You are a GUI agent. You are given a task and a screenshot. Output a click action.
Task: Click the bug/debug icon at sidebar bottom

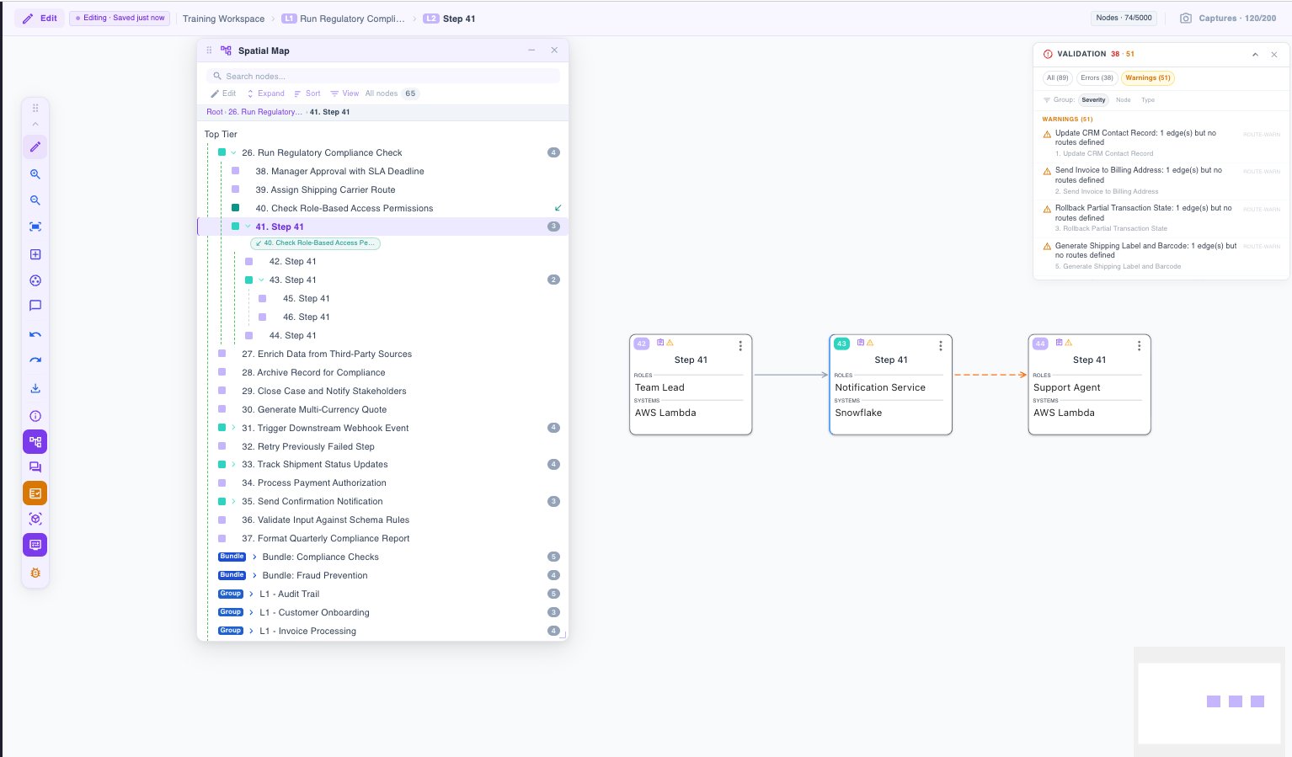click(x=35, y=573)
